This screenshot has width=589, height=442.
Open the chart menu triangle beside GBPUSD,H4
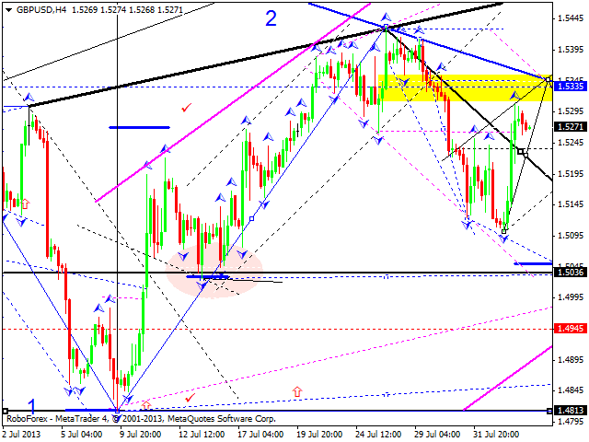point(9,10)
